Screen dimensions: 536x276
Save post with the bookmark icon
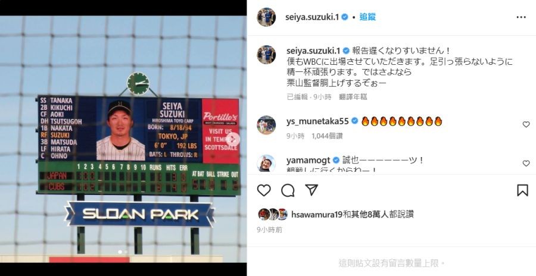(x=522, y=190)
